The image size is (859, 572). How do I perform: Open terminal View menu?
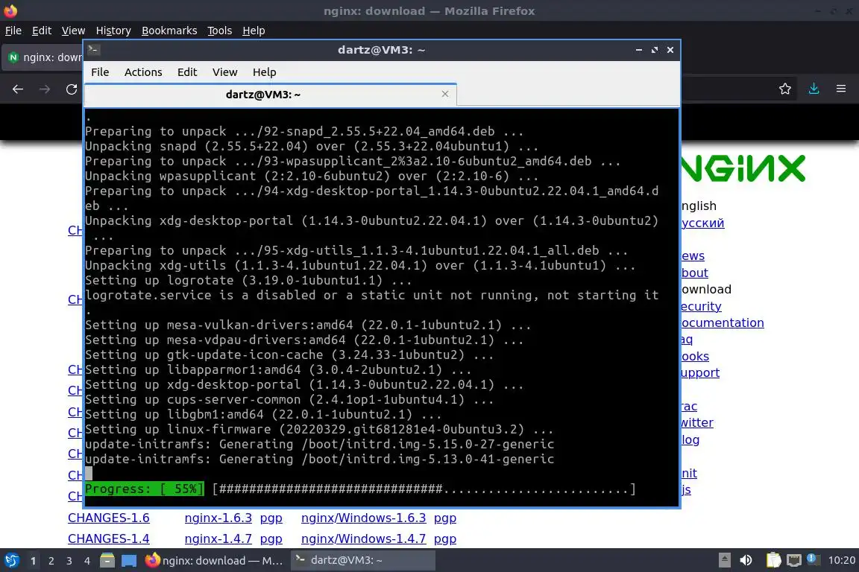224,72
